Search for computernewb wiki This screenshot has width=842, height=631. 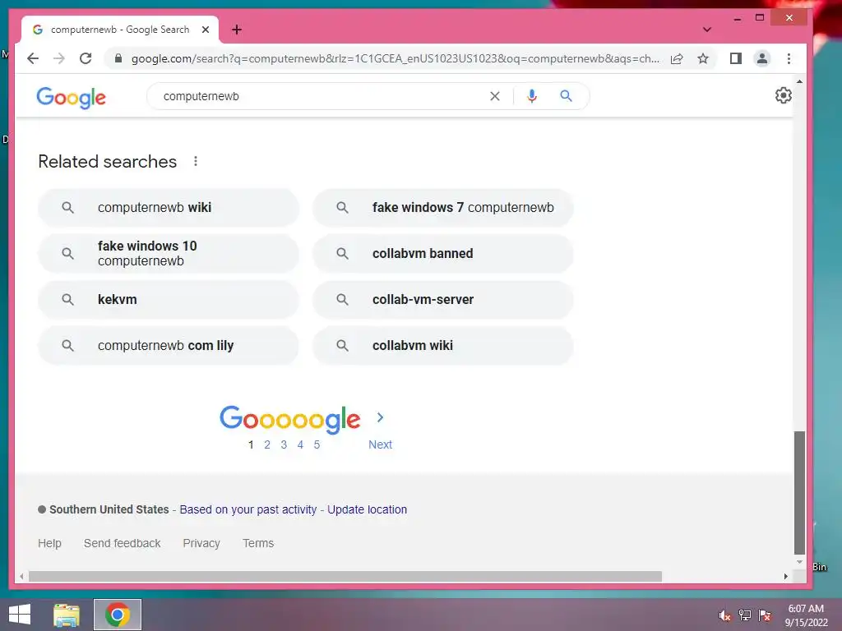[168, 208]
